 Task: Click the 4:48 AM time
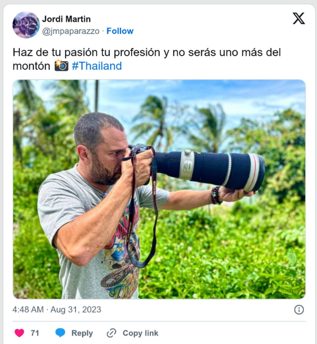point(28,309)
